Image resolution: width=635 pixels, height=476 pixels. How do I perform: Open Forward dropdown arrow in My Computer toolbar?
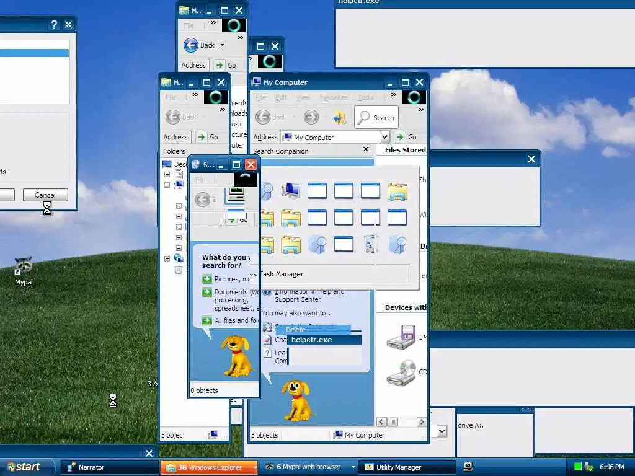pos(326,117)
